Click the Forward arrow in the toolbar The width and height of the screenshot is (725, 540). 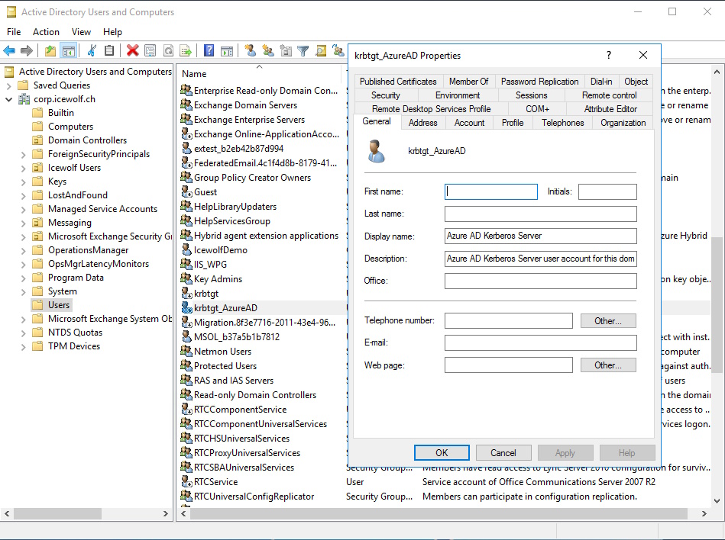tap(26, 50)
